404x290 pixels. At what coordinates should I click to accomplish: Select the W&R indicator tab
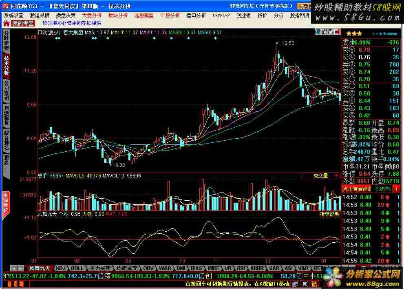point(165,268)
